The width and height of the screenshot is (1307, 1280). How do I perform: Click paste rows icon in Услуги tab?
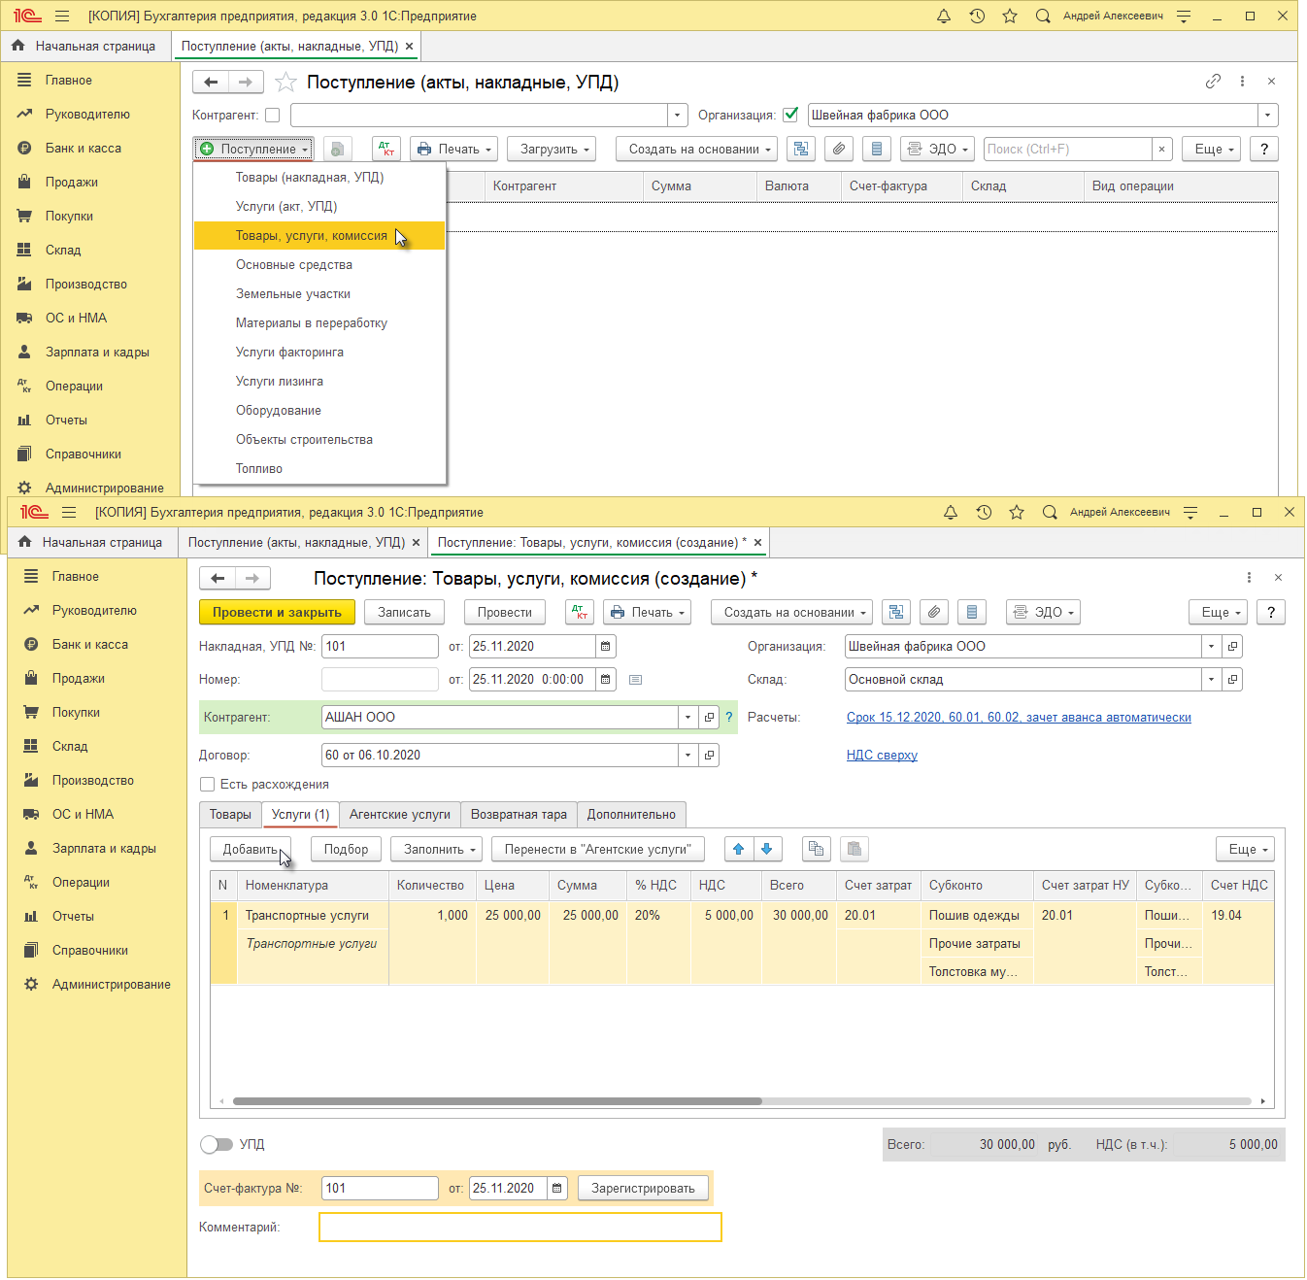click(x=855, y=849)
